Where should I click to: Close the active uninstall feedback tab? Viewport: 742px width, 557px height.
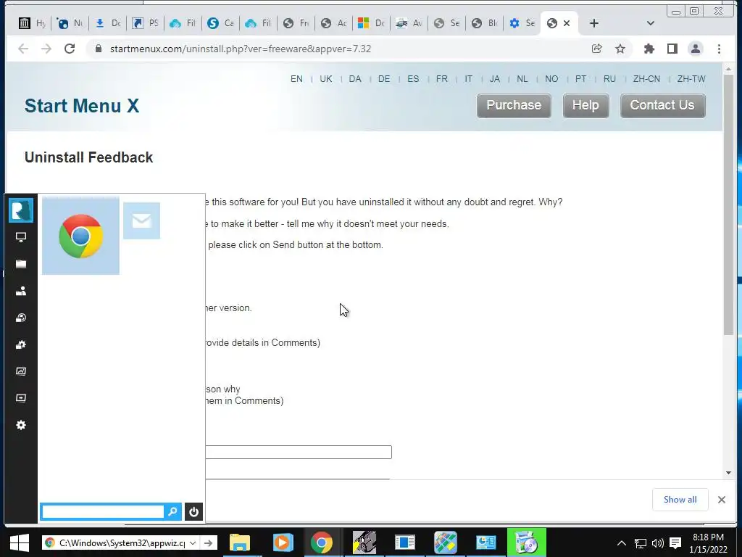pos(567,23)
